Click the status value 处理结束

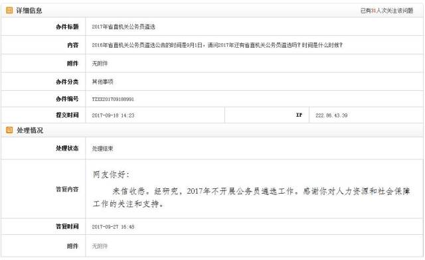(x=102, y=149)
